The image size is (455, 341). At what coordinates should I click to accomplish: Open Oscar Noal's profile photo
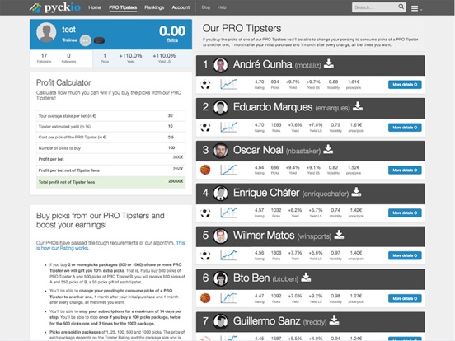point(221,151)
